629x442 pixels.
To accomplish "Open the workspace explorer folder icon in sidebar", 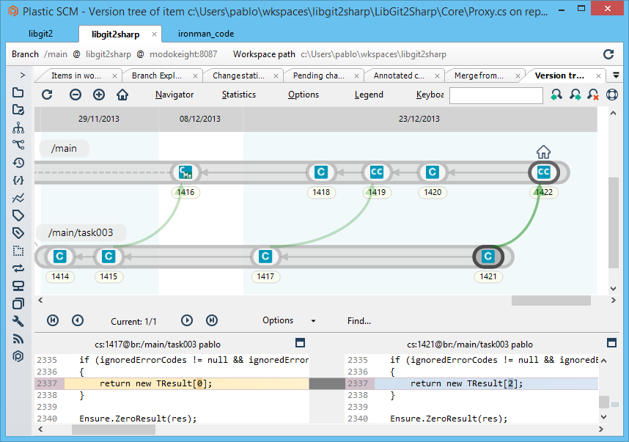I will (18, 92).
